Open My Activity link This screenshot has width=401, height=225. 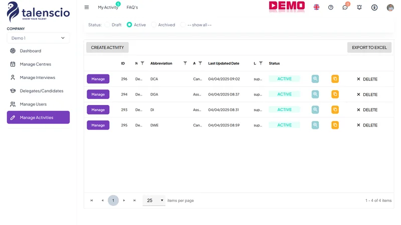108,7
